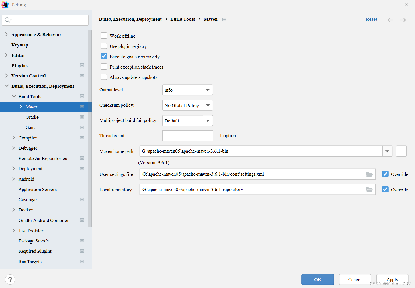Viewport: 415px width, 288px height.
Task: Click the search filter icon in settings search
Action: pos(8,20)
